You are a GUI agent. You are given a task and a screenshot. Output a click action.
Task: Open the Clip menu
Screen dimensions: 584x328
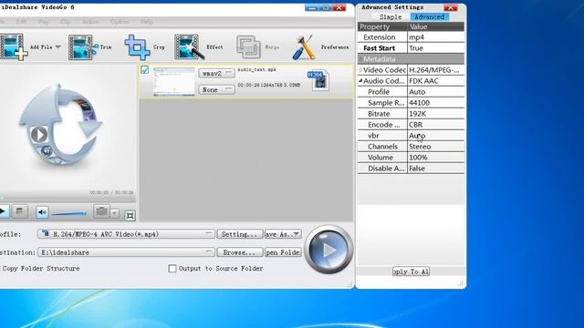66,22
